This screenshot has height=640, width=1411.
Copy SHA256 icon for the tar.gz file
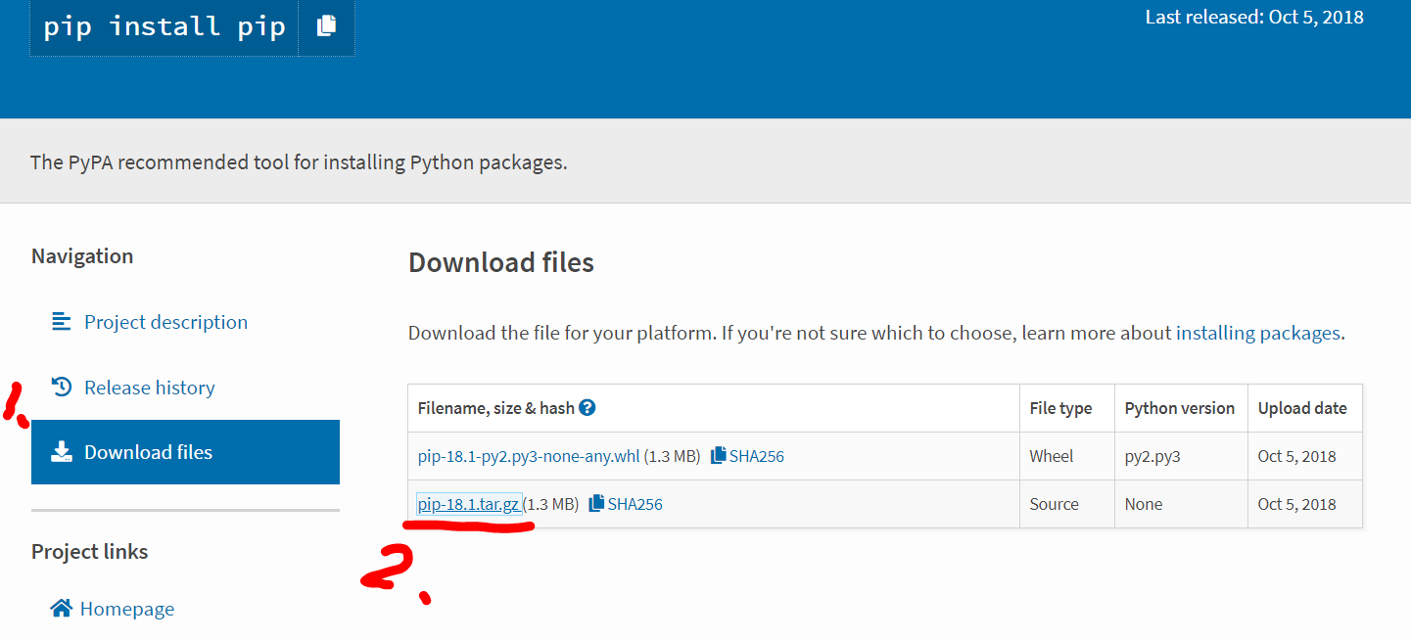click(596, 504)
